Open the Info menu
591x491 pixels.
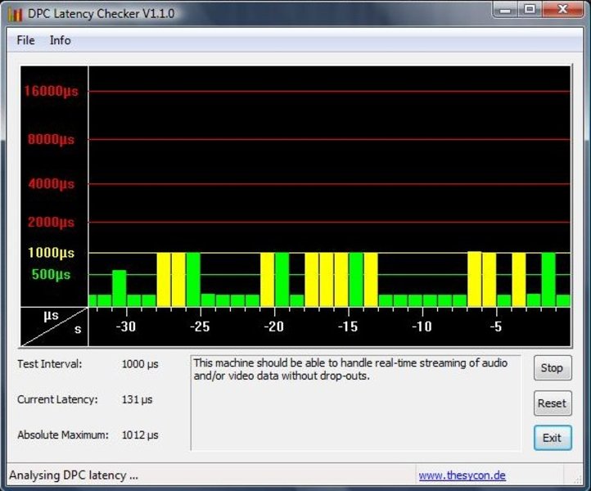click(x=61, y=40)
